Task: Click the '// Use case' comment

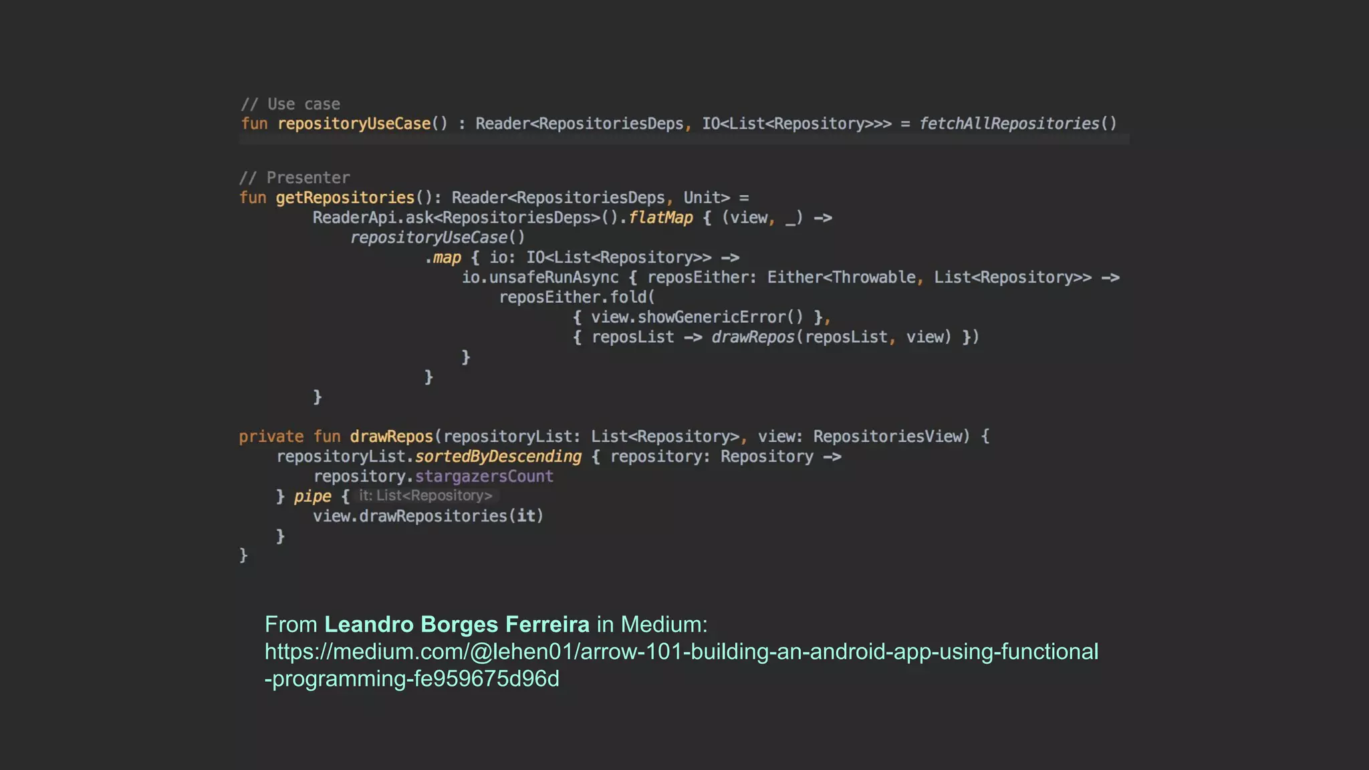Action: 291,104
